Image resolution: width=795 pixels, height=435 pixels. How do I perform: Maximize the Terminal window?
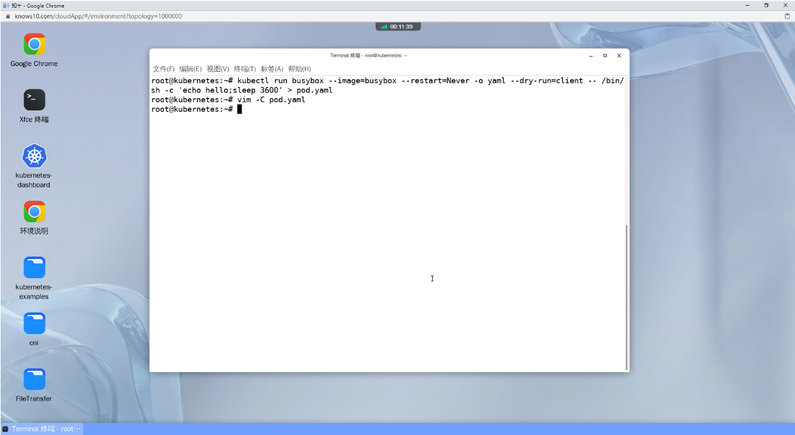[x=605, y=56]
